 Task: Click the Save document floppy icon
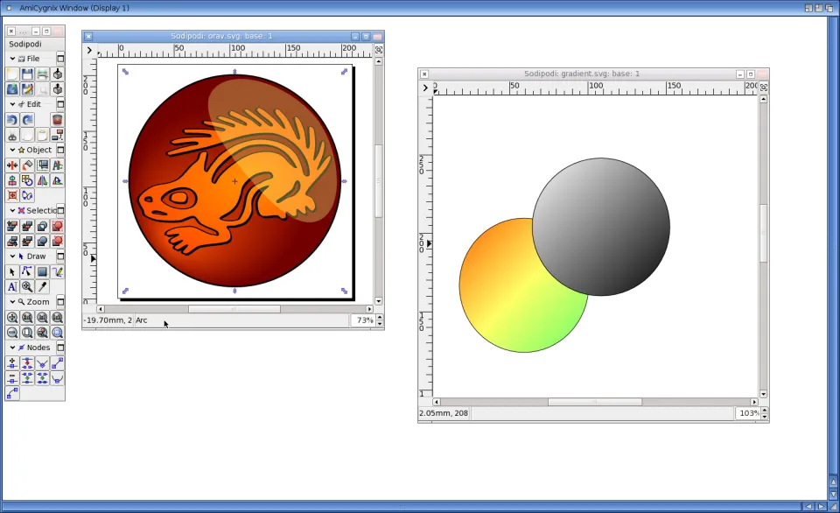coord(27,74)
